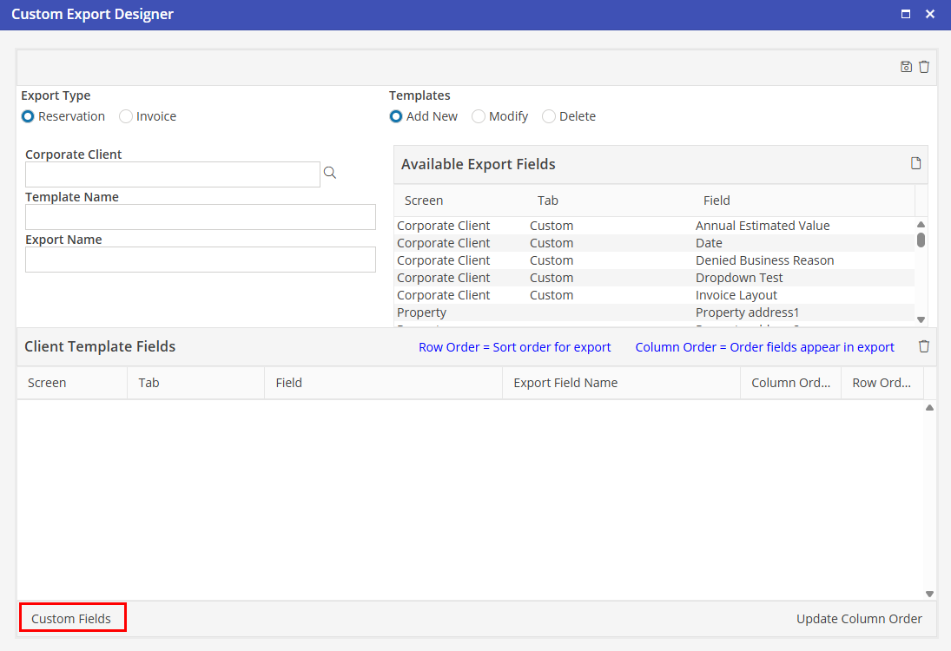
Task: Click the Field column header in Available Fields
Action: coord(717,201)
